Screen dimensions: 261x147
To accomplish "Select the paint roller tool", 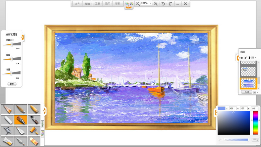I will (34, 130).
